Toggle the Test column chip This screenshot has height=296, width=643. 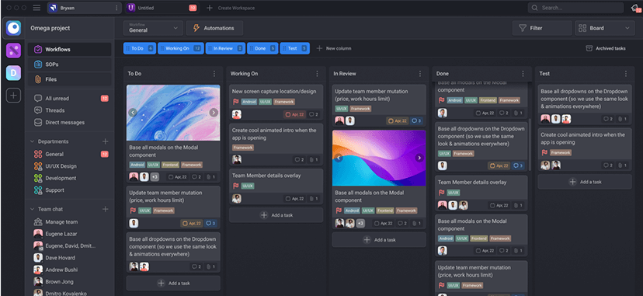[x=295, y=48]
